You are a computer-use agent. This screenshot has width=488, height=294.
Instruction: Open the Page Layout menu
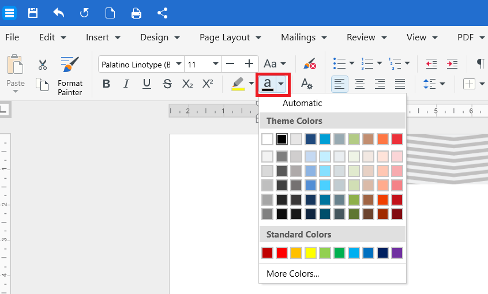[x=230, y=37]
